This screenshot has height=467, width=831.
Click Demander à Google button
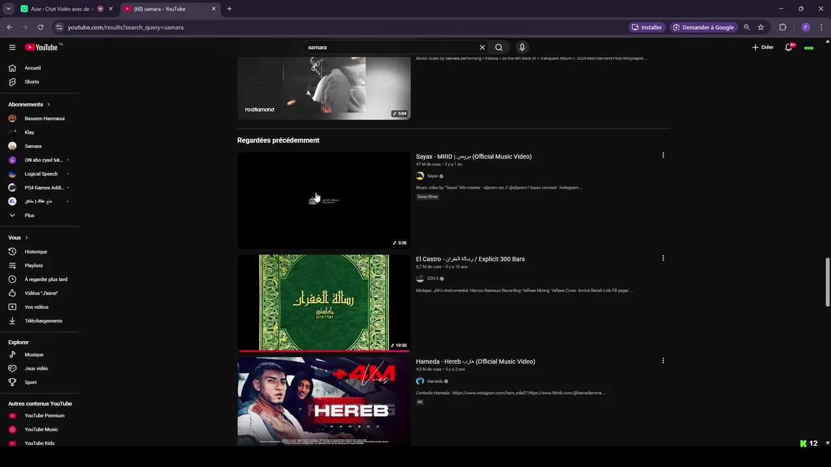703,27
